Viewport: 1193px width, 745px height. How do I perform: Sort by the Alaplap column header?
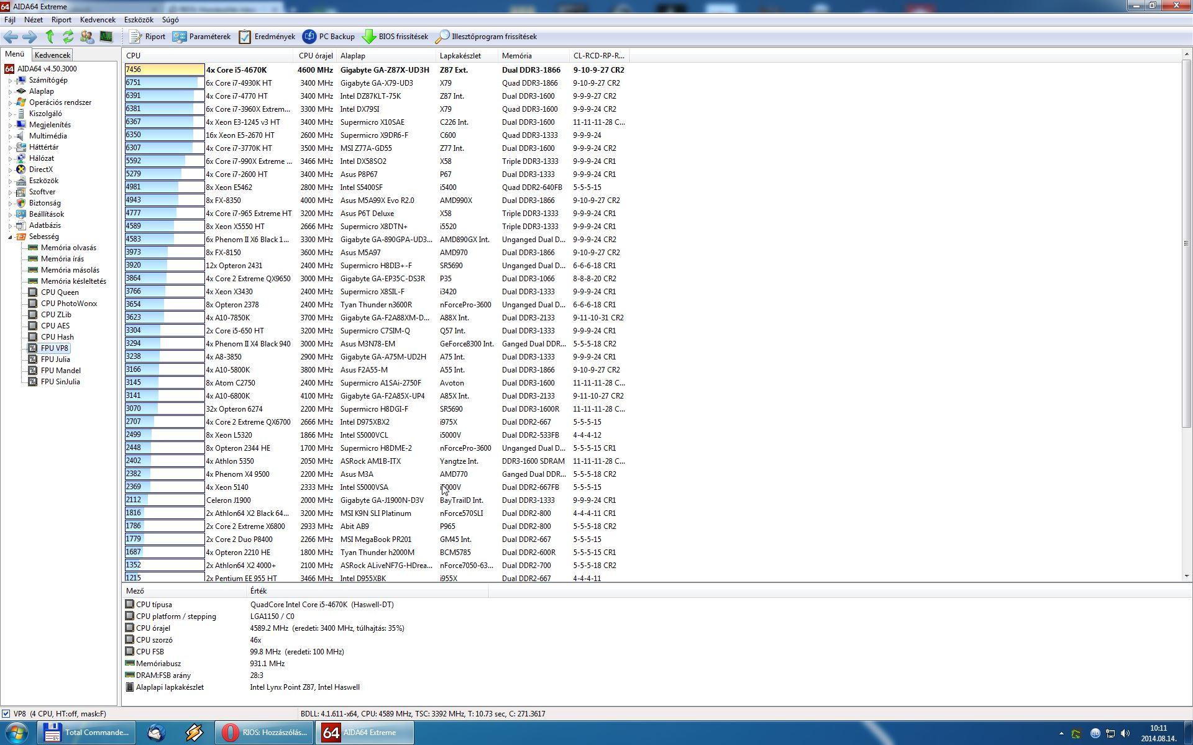pos(386,56)
